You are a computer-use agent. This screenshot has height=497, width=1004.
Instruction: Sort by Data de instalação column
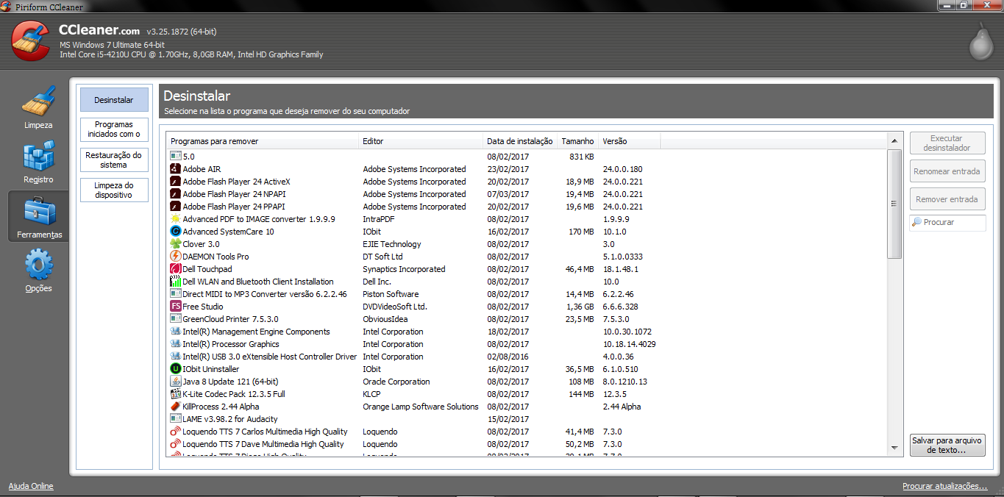coord(520,141)
